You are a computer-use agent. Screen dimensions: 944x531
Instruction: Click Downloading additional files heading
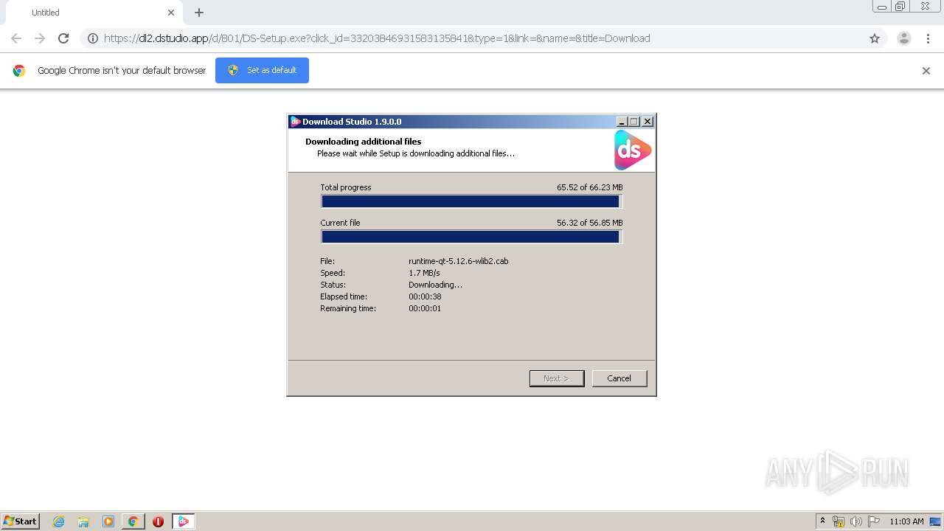tap(364, 142)
